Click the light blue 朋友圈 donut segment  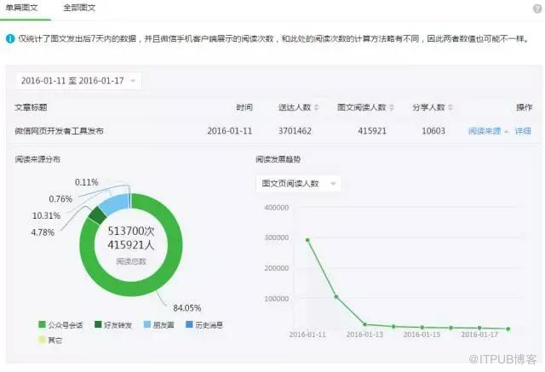point(115,203)
